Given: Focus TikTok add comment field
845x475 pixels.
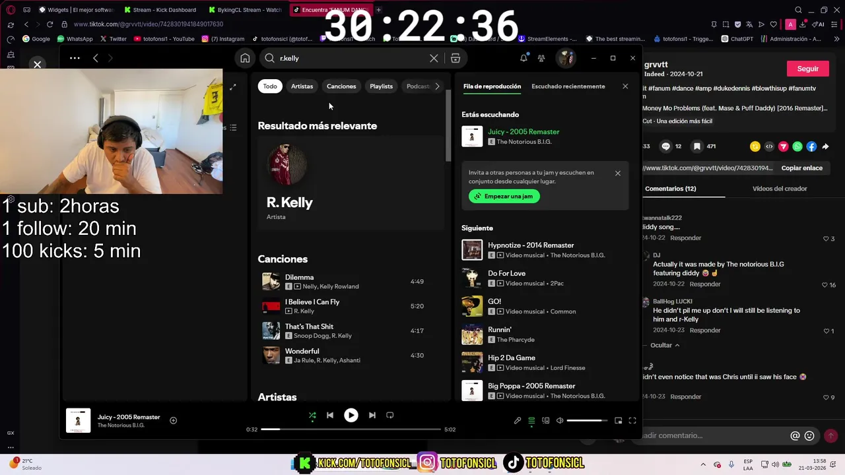Looking at the screenshot, I should click(713, 435).
